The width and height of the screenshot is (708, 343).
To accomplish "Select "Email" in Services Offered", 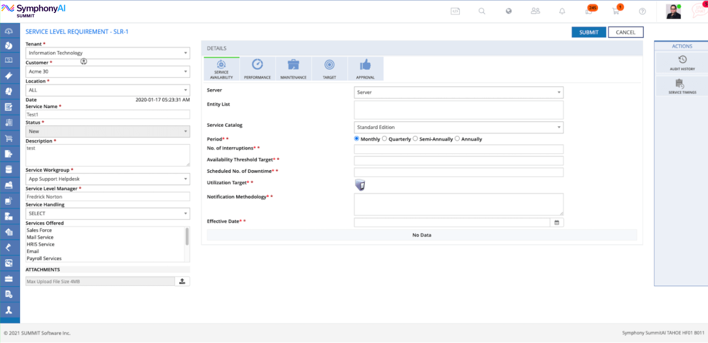I will 33,251.
